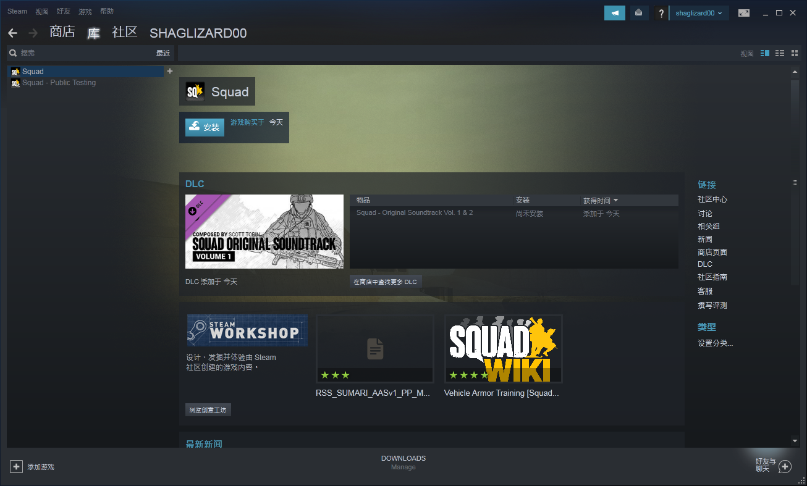Click 安装 column header in DLC table
The image size is (807, 486).
[523, 200]
